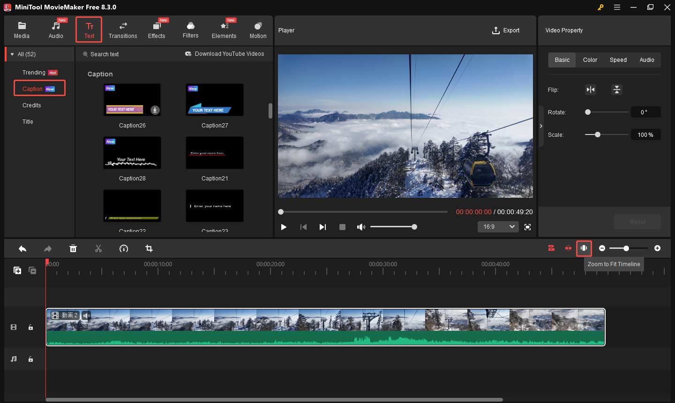Open Download YouTube Videos link
The image size is (675, 403).
pyautogui.click(x=225, y=54)
